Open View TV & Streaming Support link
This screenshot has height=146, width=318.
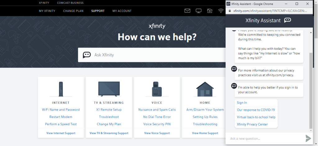pyautogui.click(x=109, y=133)
